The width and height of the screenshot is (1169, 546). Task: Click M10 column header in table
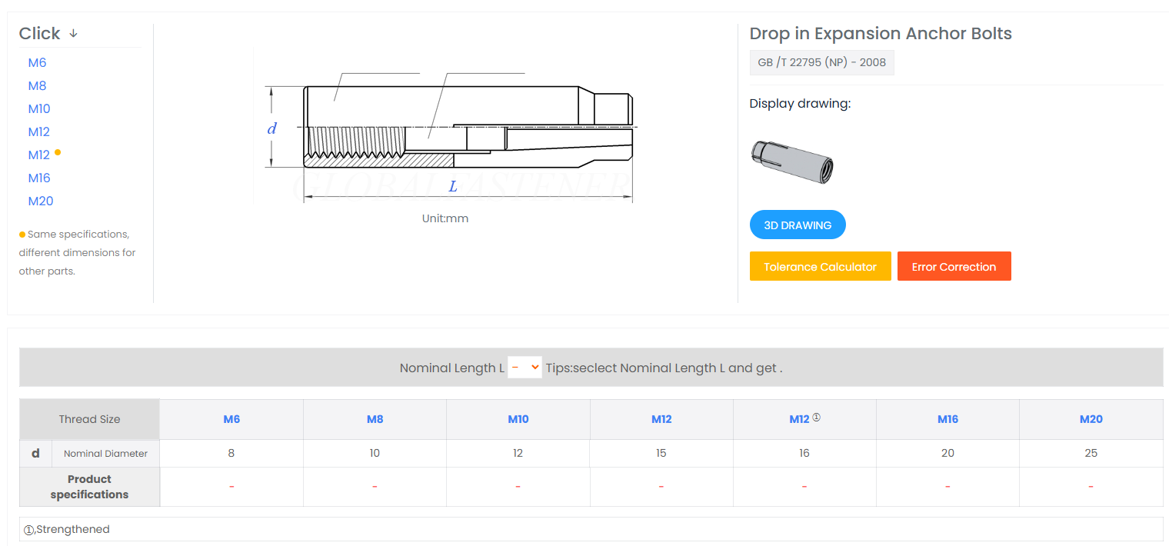(518, 419)
